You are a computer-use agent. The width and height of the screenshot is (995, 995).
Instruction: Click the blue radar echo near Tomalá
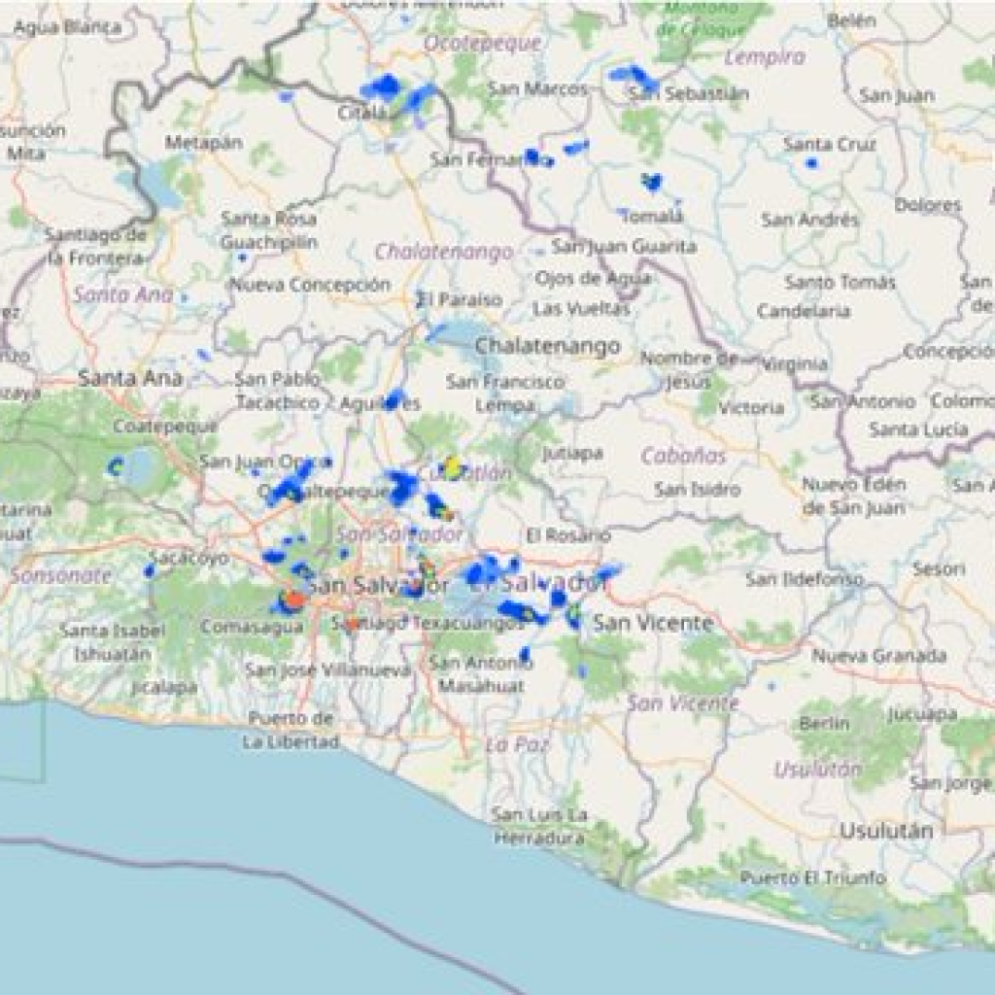(x=651, y=182)
